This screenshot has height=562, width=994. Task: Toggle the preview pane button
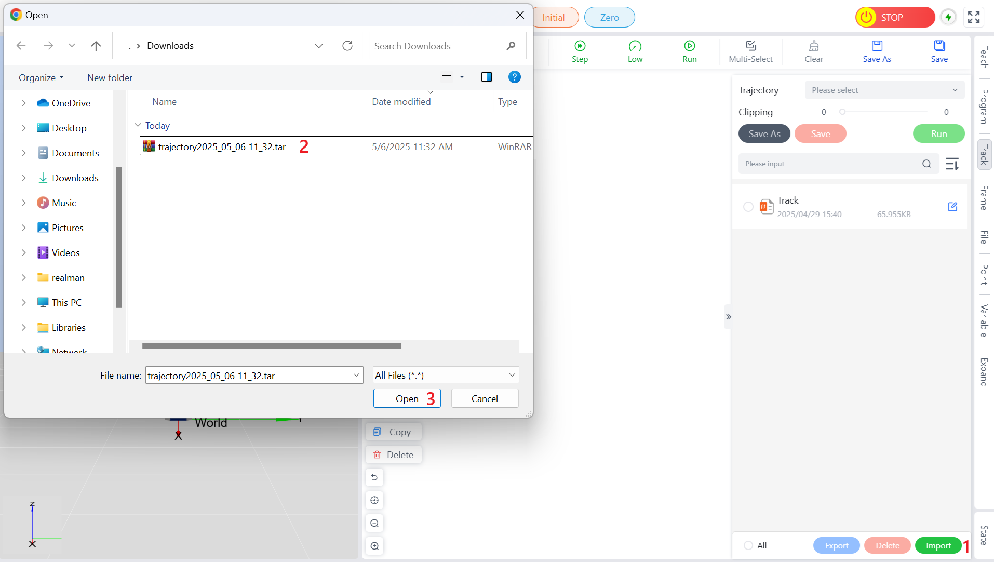(x=486, y=77)
